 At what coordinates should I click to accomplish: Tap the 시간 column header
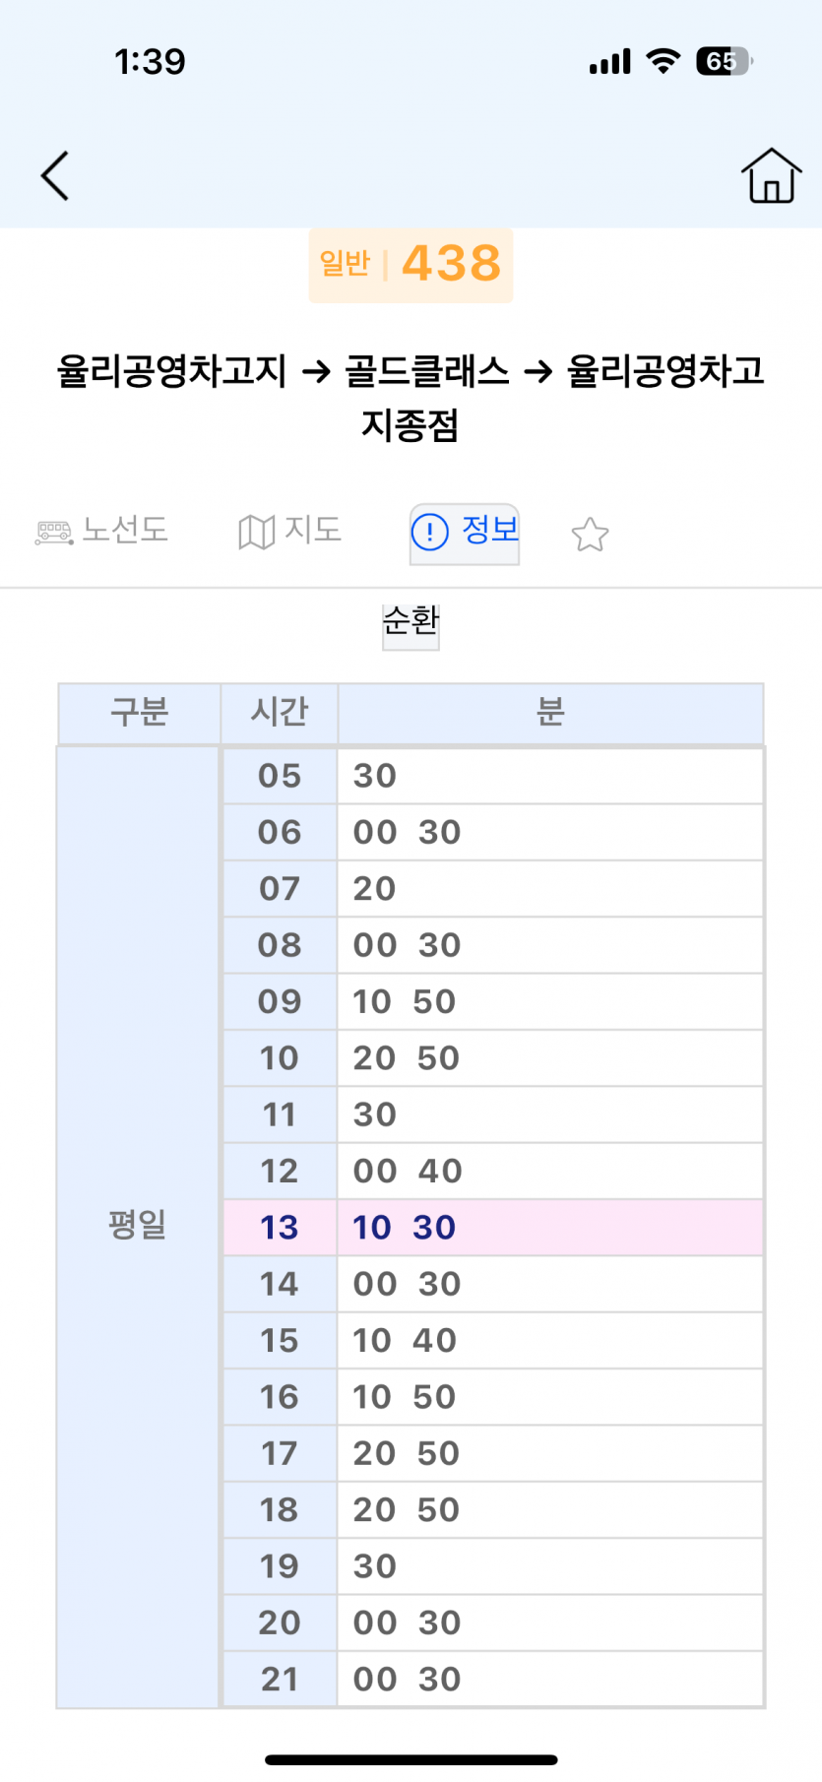pyautogui.click(x=280, y=712)
